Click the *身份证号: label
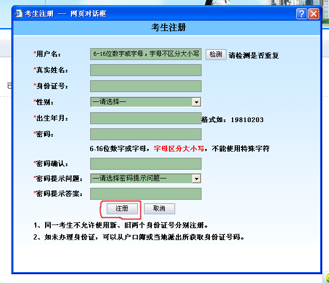329x283 pixels. point(51,86)
